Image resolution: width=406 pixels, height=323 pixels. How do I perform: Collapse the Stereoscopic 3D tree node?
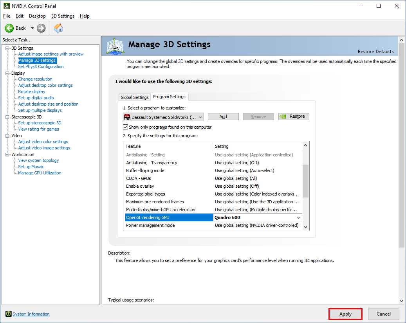pyautogui.click(x=7, y=117)
